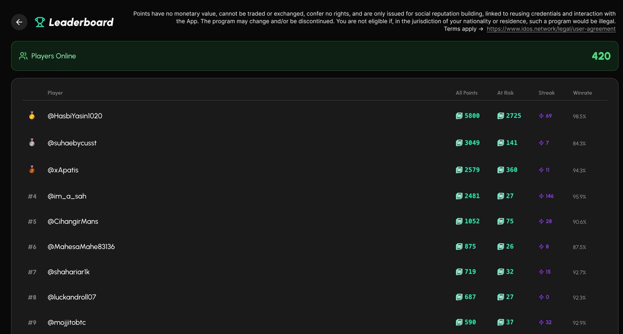Click at-risk icon beside 141
Viewport: 623px width, 334px height.
pyautogui.click(x=500, y=143)
